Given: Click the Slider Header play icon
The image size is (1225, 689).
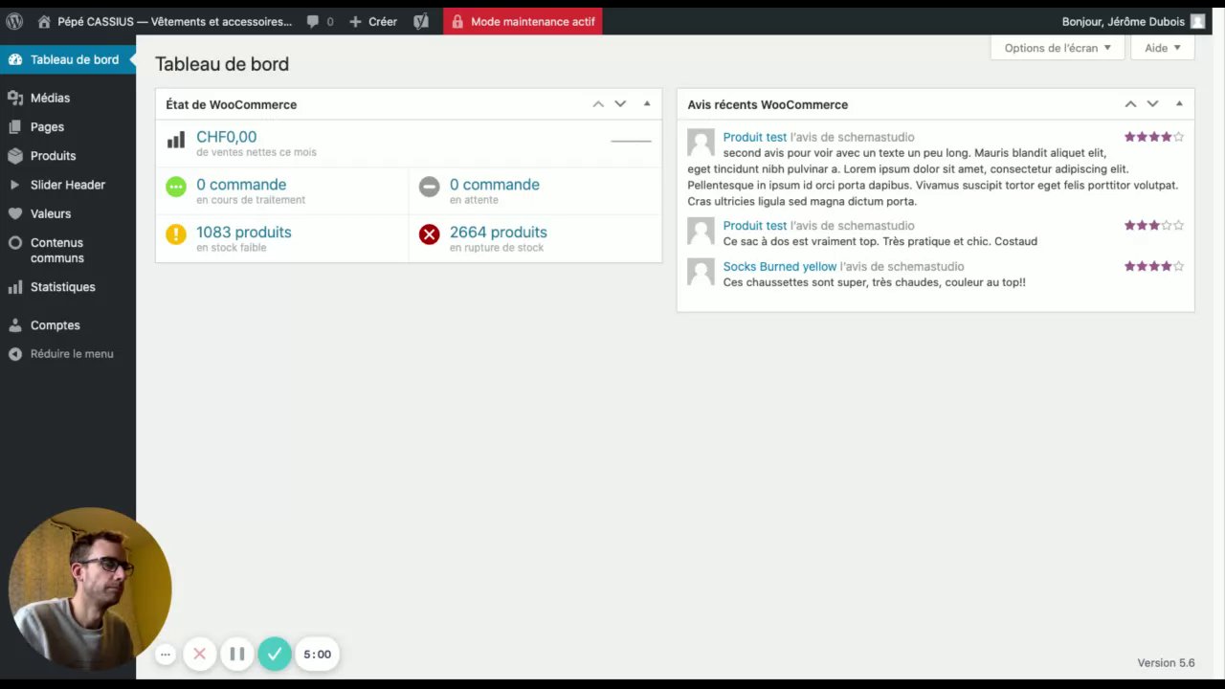Looking at the screenshot, I should 15,185.
